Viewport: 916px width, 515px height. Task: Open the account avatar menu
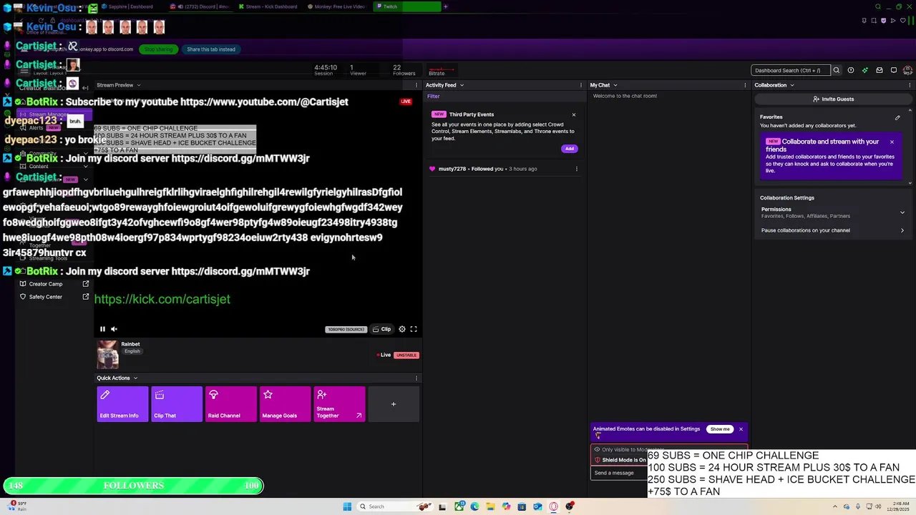click(907, 70)
